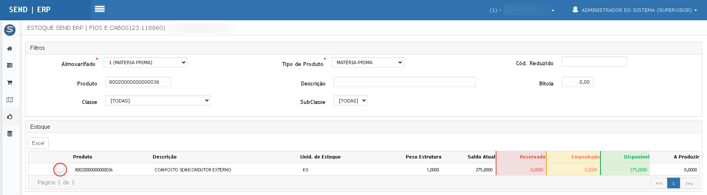This screenshot has width=707, height=195.
Task: Open the shopping cart icon in sidebar
Action: point(10,83)
